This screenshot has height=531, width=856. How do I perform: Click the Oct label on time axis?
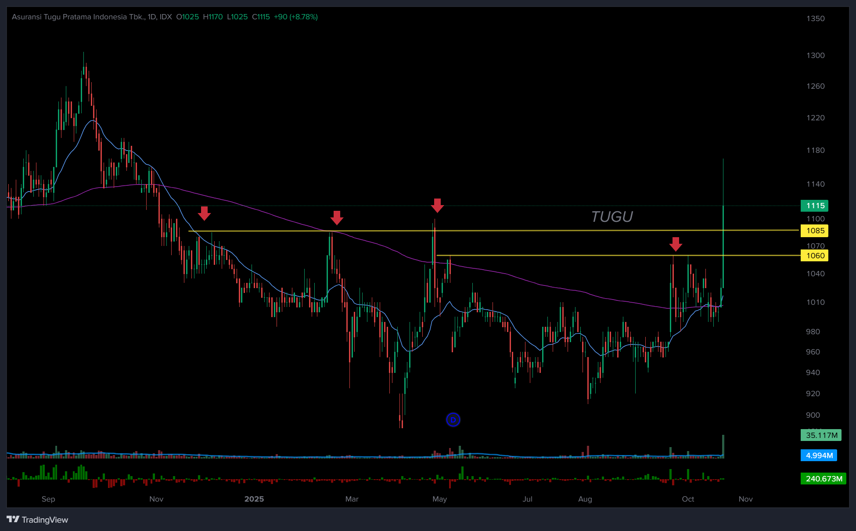688,499
